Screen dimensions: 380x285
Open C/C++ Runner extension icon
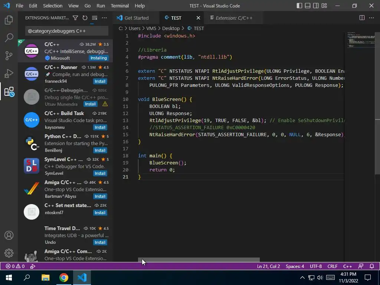[x=32, y=74]
